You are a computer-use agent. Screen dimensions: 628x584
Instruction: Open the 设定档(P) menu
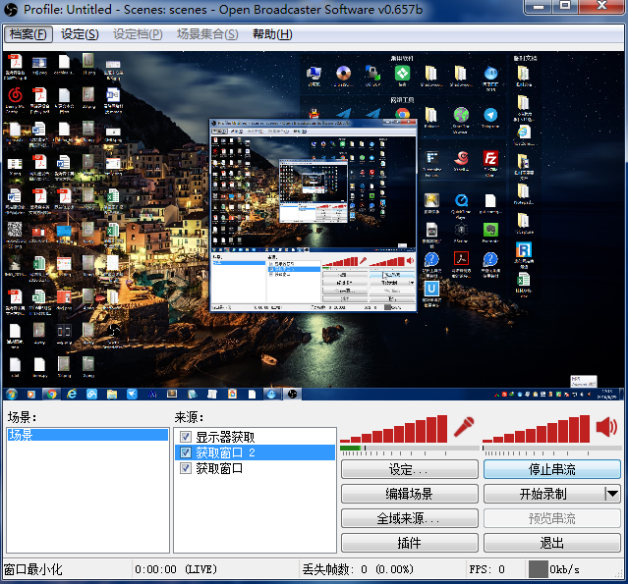138,34
